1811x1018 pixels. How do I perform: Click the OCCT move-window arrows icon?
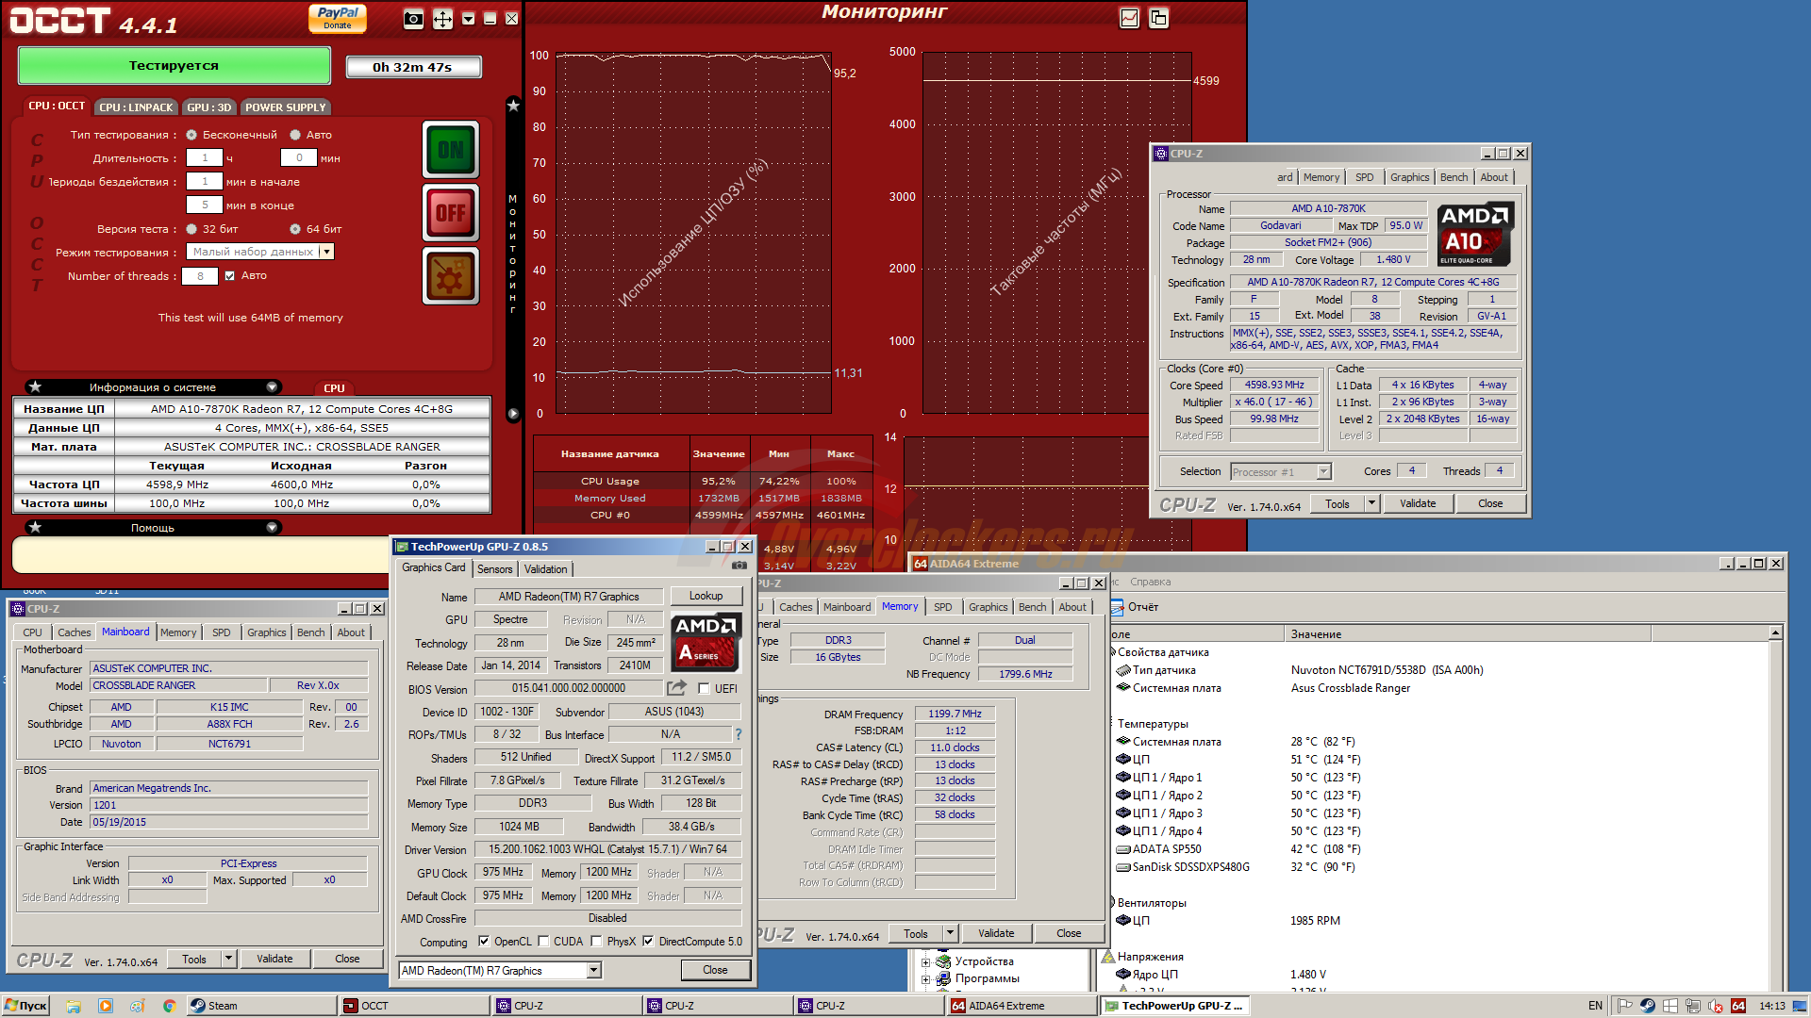point(442,19)
